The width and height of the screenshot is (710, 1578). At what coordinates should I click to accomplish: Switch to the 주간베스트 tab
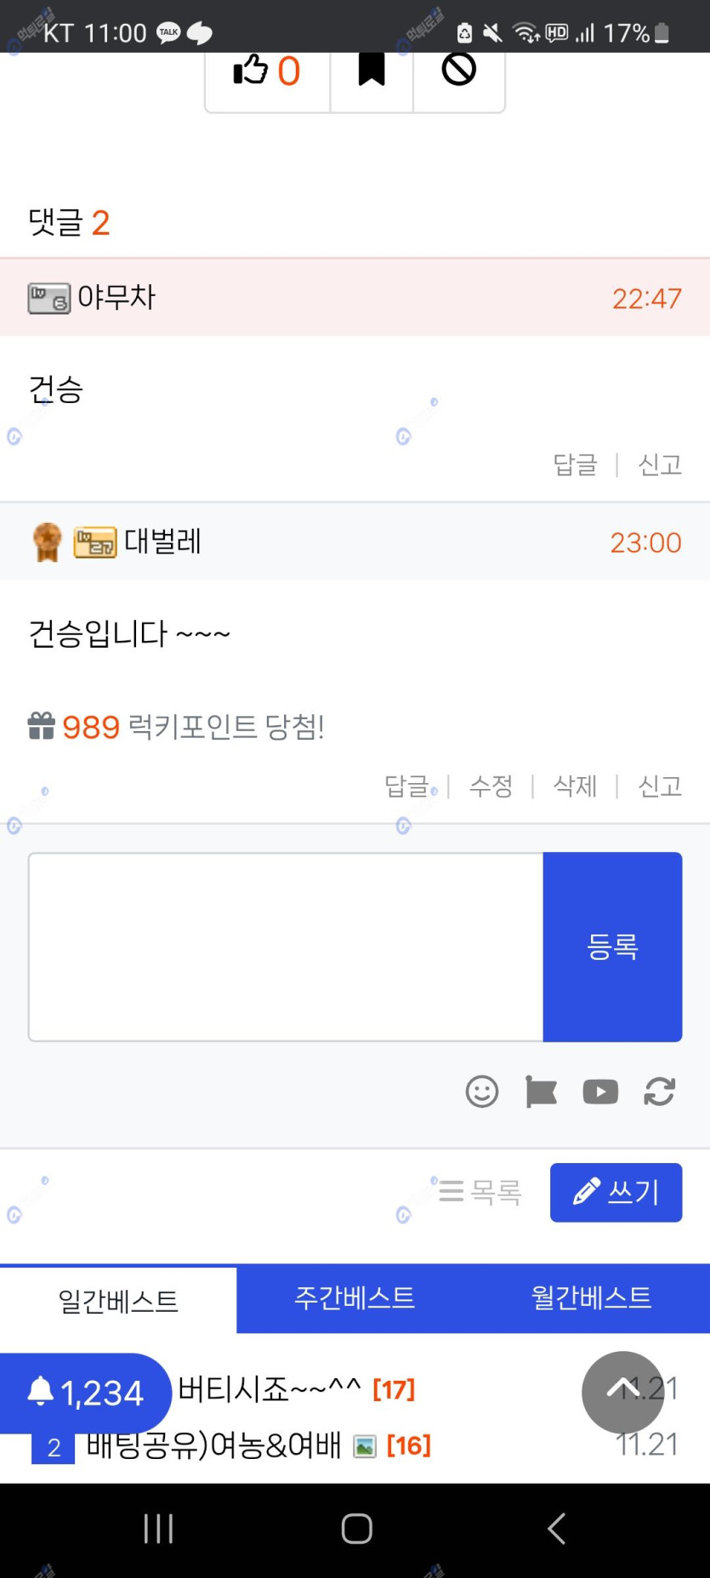pyautogui.click(x=355, y=1297)
